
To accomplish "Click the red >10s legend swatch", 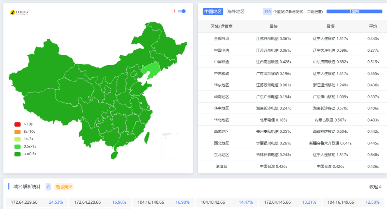I will [17, 124].
